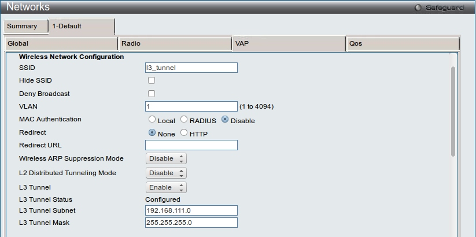This screenshot has width=476, height=237.
Task: Focus the VLAN number field
Action: [191, 106]
